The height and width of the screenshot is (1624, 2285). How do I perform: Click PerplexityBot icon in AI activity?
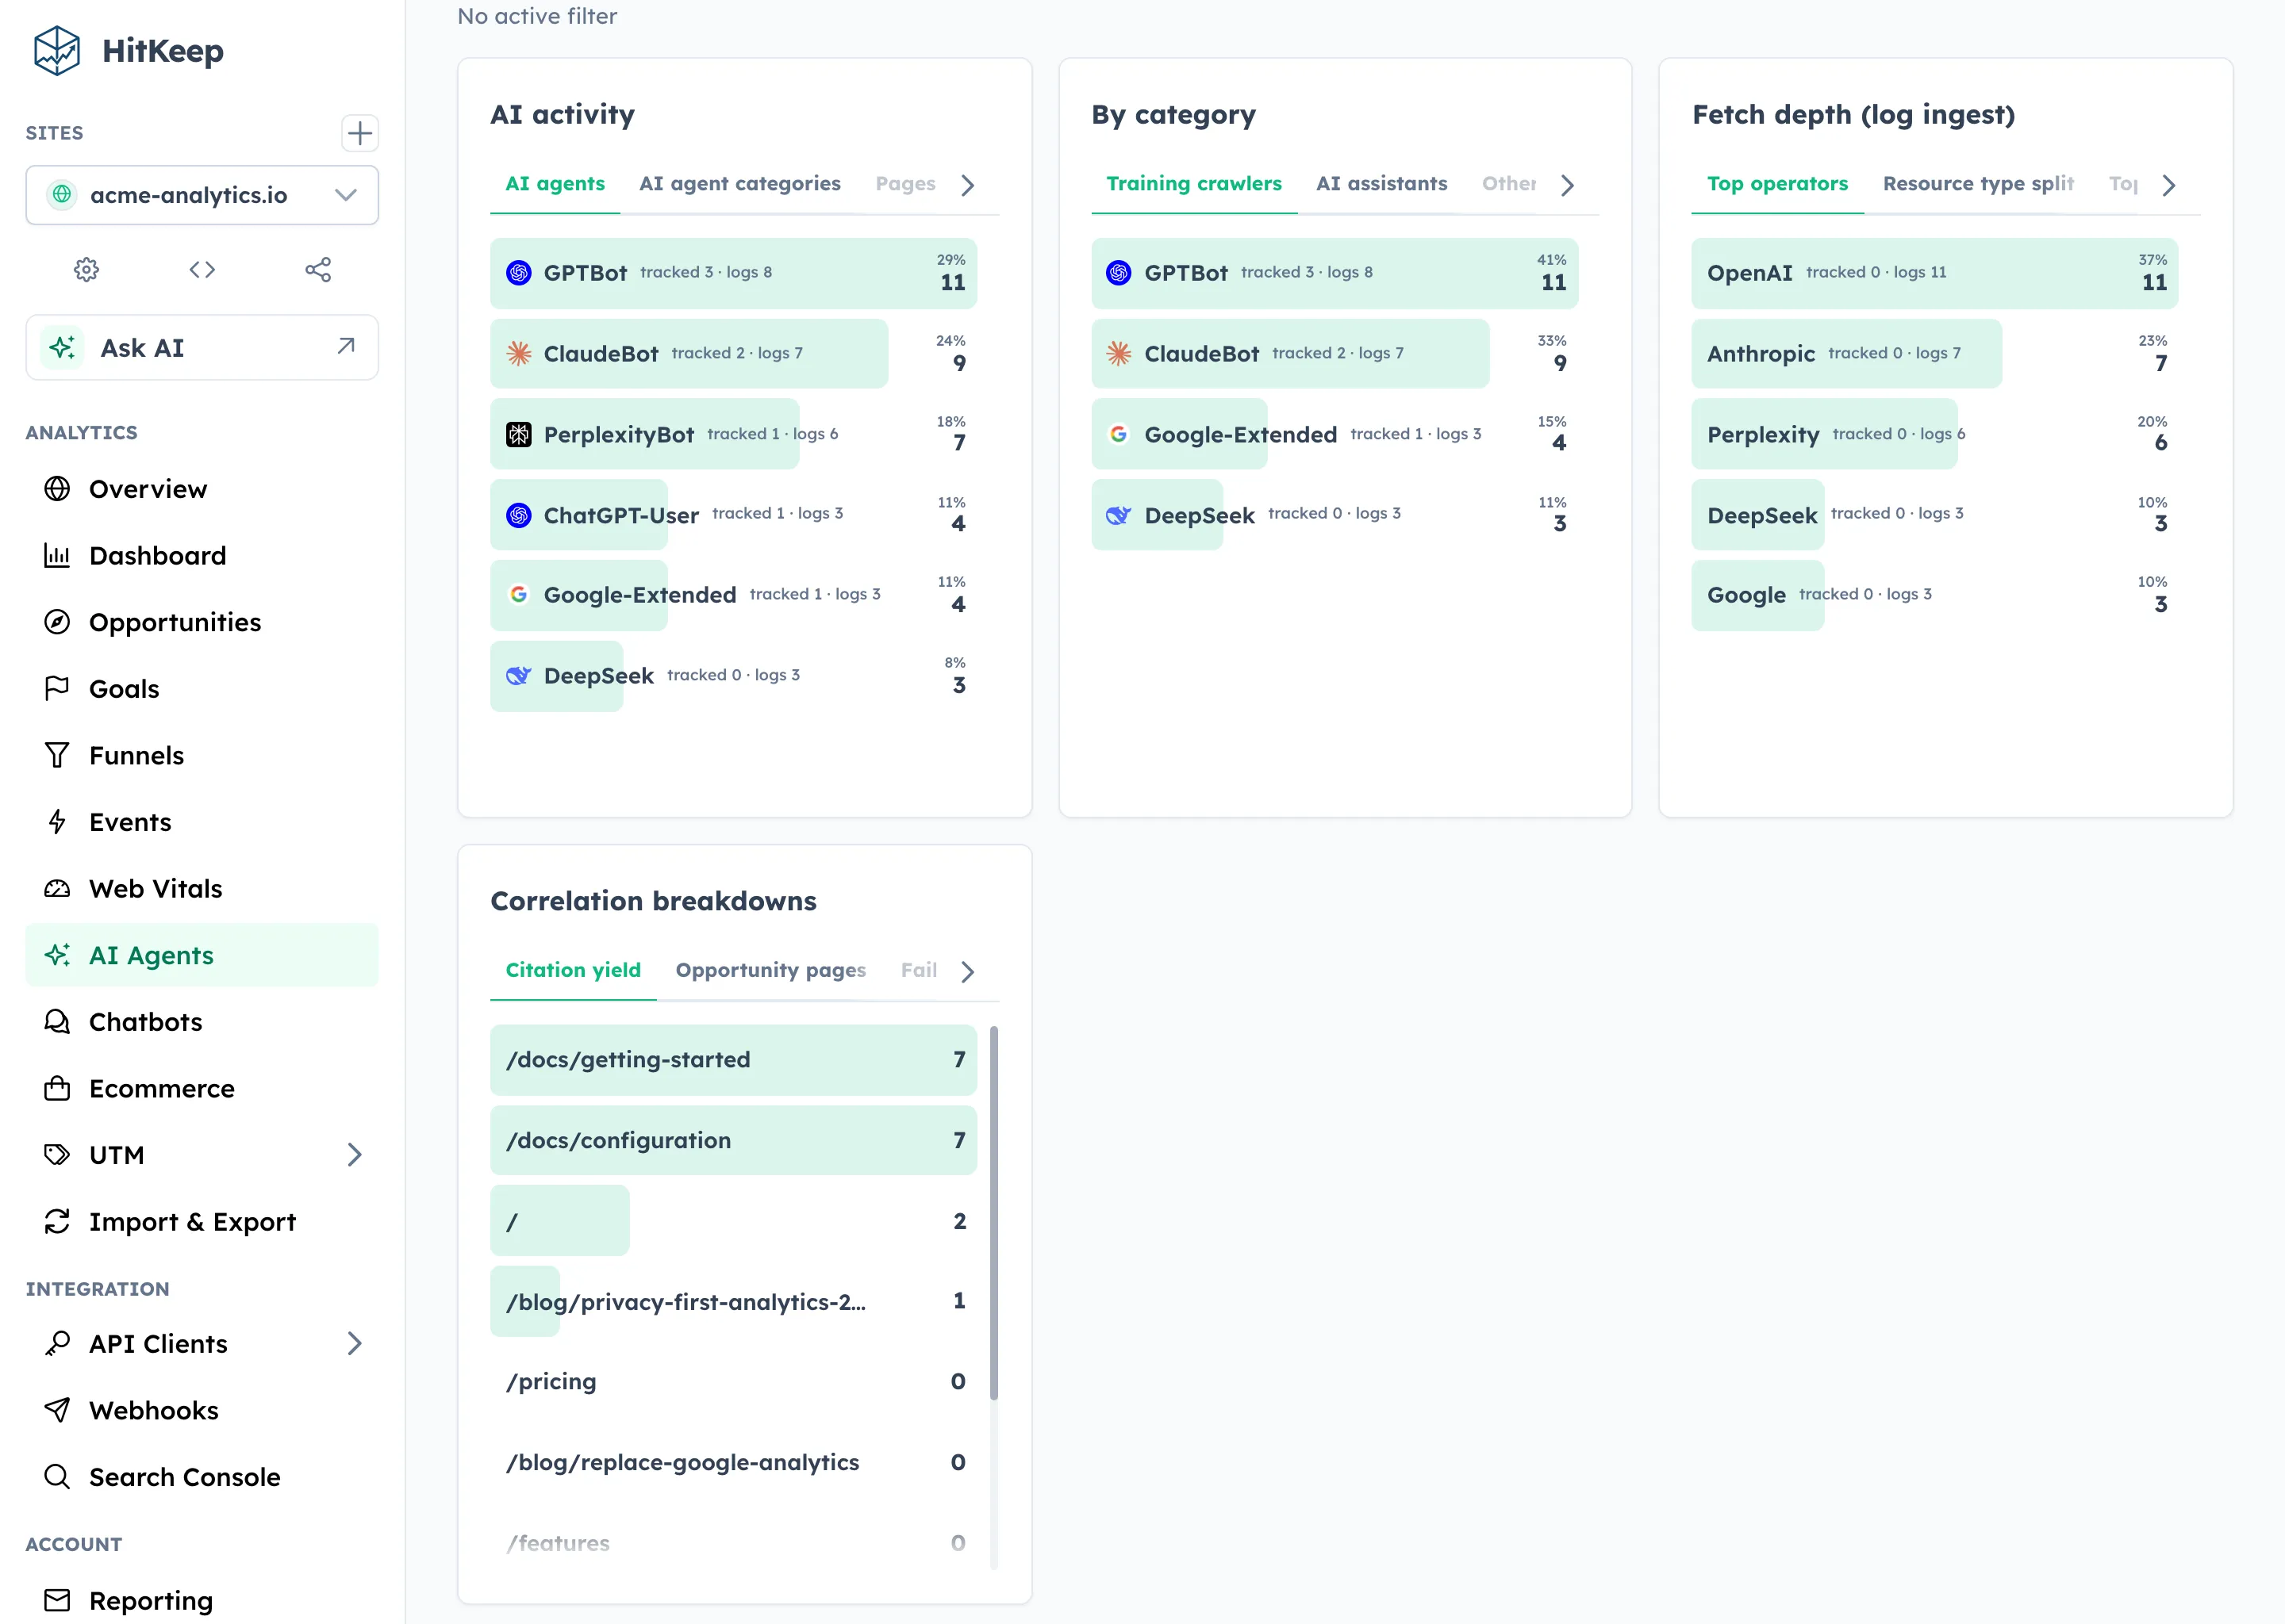click(x=518, y=434)
